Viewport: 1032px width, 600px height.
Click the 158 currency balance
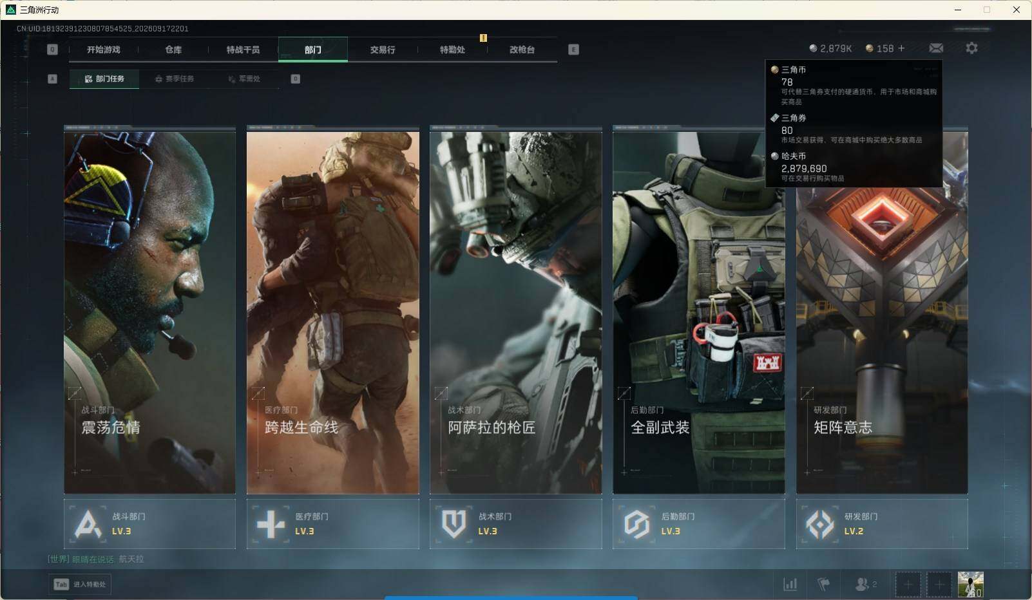(x=885, y=48)
